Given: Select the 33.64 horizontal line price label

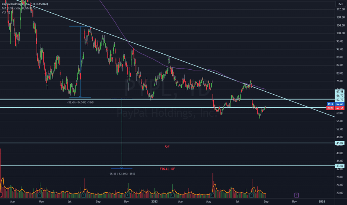Looking at the screenshot, I should click(x=340, y=166).
